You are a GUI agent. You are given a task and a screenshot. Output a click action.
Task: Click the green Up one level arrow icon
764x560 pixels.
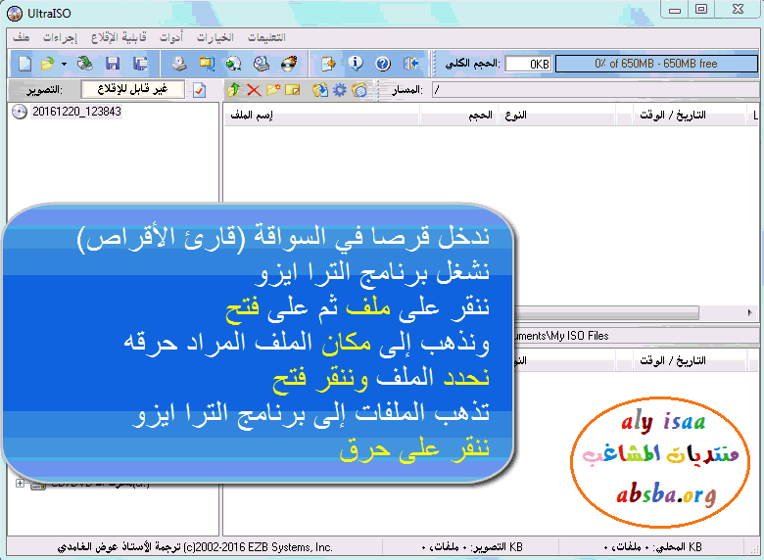tap(233, 90)
